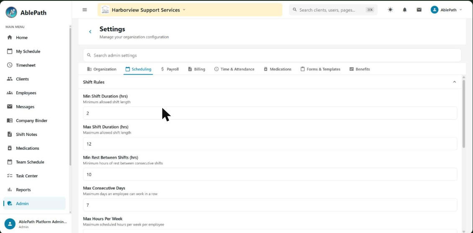
Task: Click the AblePath logo icon
Action: pos(11,13)
